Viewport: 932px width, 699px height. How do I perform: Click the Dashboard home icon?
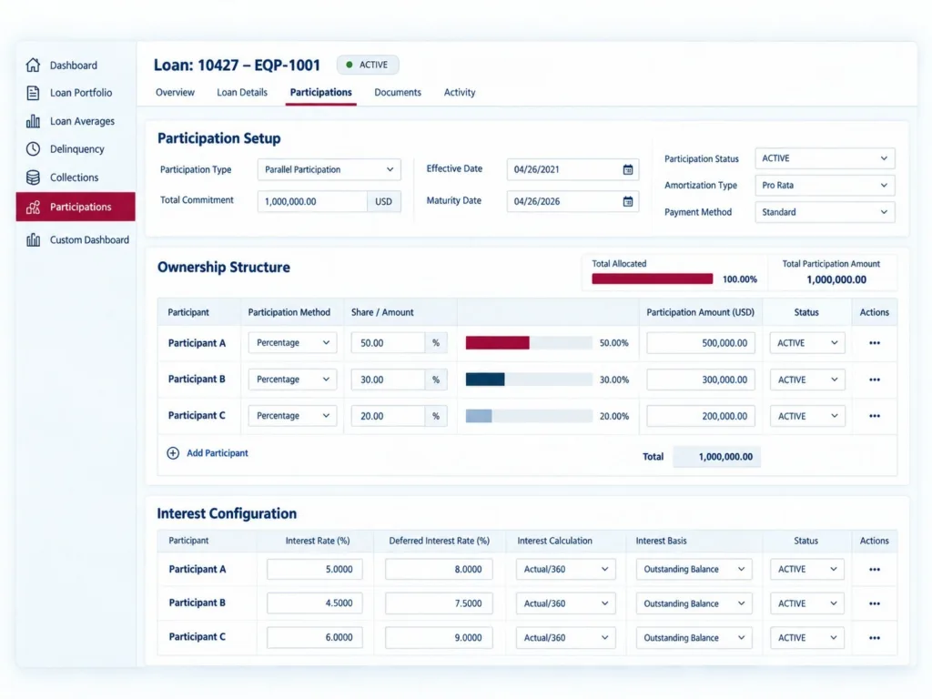tap(34, 65)
